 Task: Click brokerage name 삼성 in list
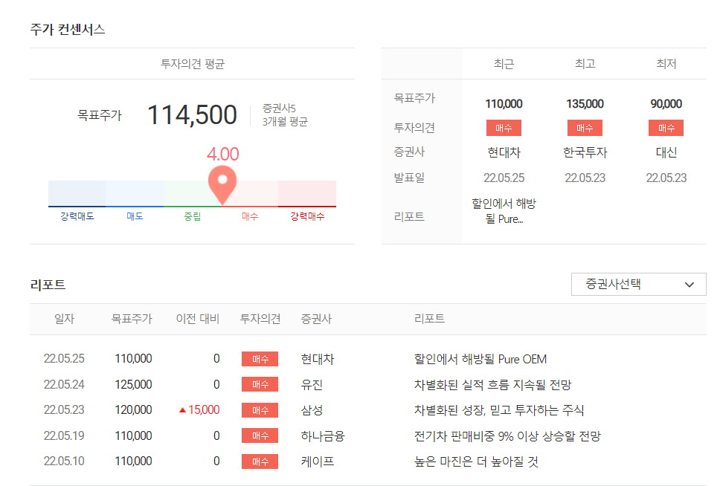click(312, 409)
